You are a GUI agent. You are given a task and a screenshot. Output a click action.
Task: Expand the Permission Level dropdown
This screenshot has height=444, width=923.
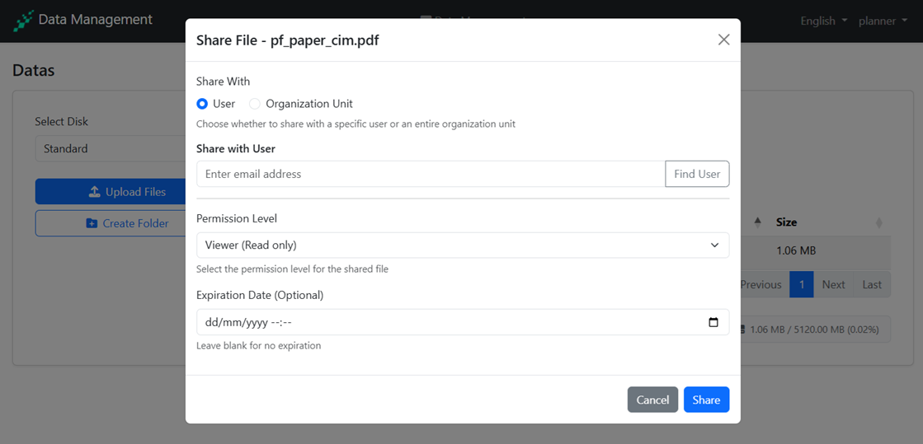pyautogui.click(x=462, y=245)
